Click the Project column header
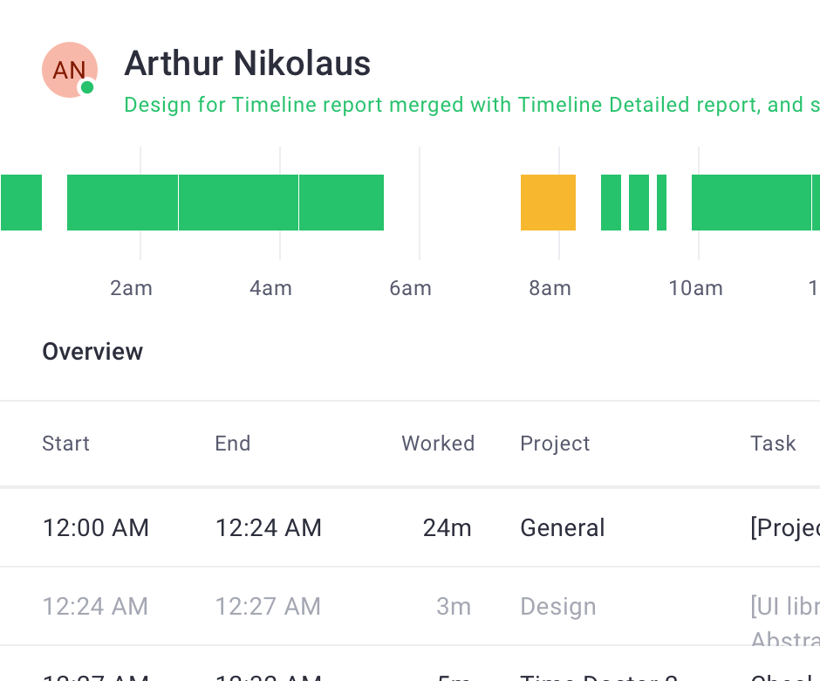The height and width of the screenshot is (681, 820). click(x=555, y=444)
